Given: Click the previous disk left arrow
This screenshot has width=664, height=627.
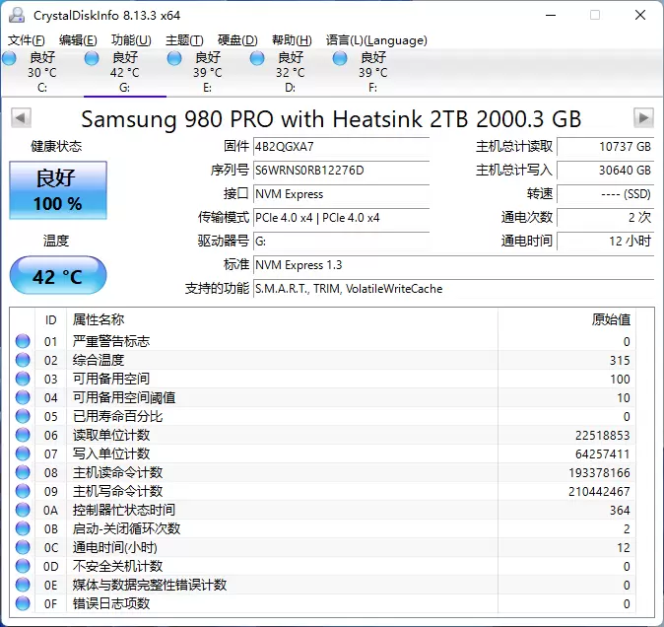Looking at the screenshot, I should click(x=20, y=118).
